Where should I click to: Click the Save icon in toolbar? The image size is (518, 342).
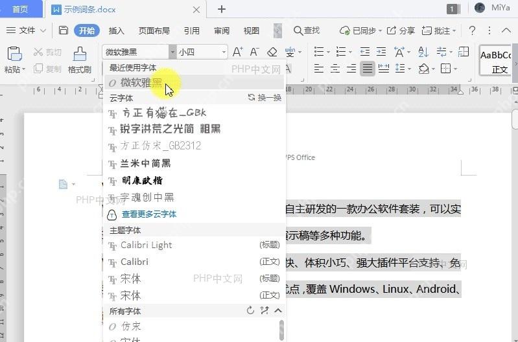63,30
